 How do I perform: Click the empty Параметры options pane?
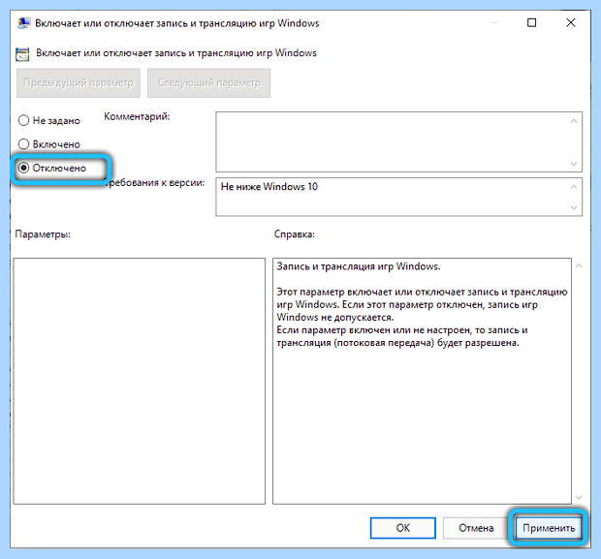140,381
